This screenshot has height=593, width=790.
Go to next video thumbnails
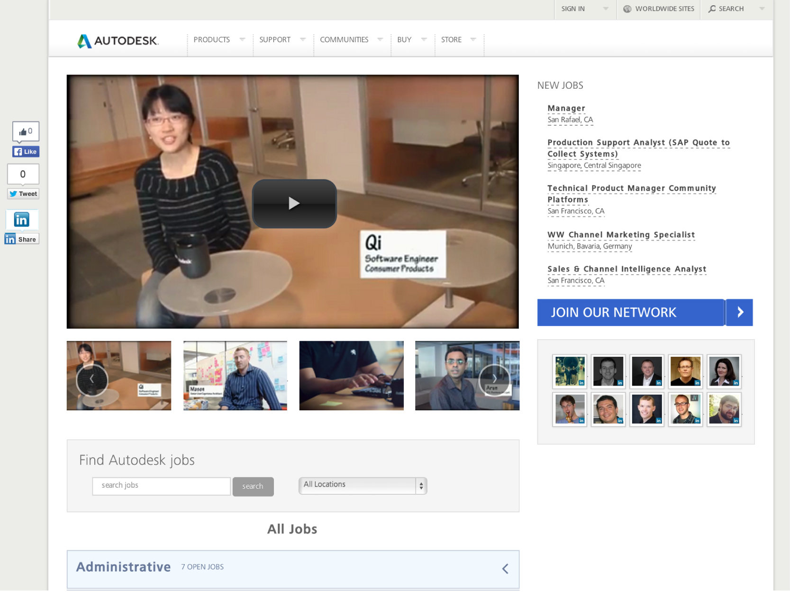point(494,380)
